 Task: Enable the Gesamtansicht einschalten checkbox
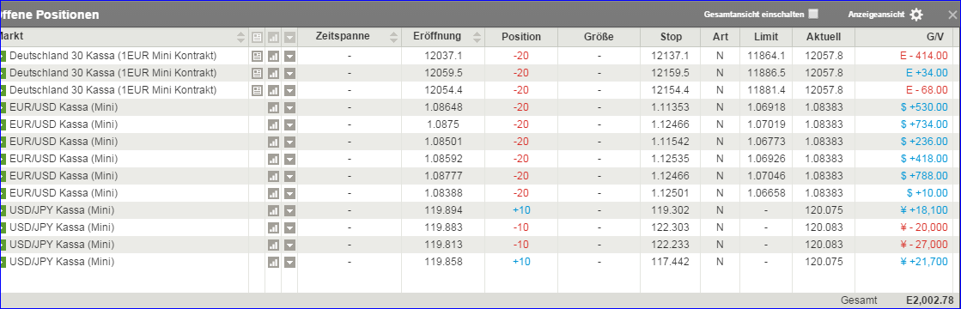coord(813,14)
